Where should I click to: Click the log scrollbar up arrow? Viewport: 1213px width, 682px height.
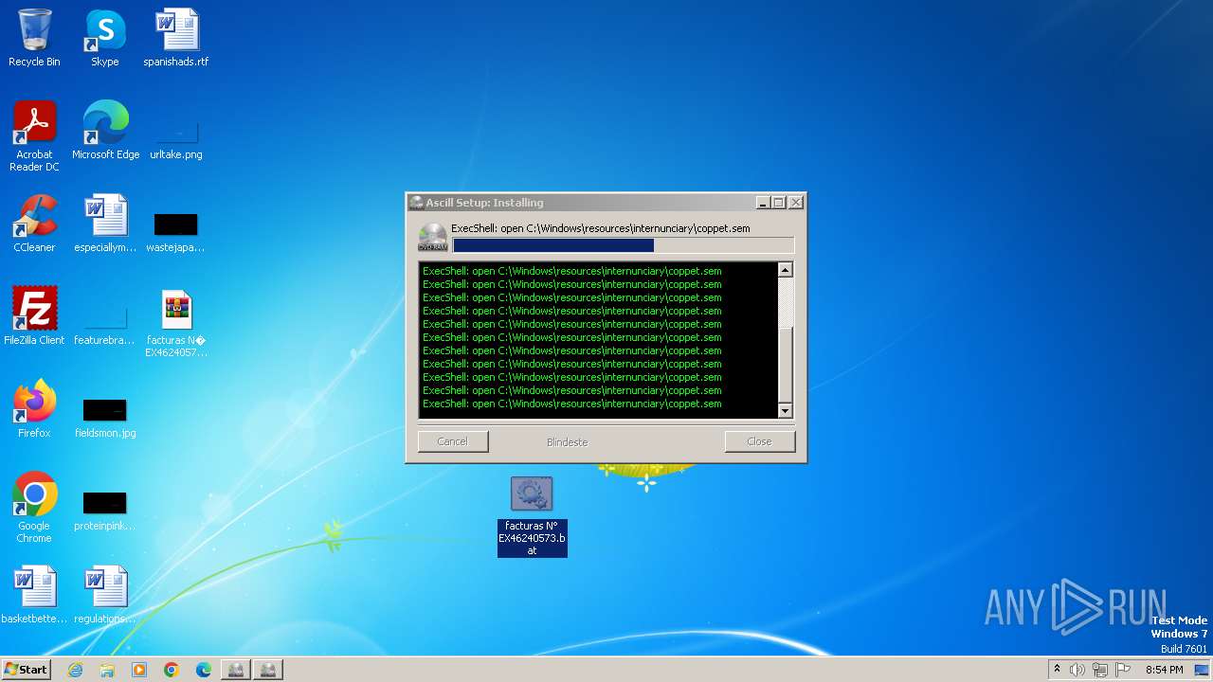click(785, 270)
